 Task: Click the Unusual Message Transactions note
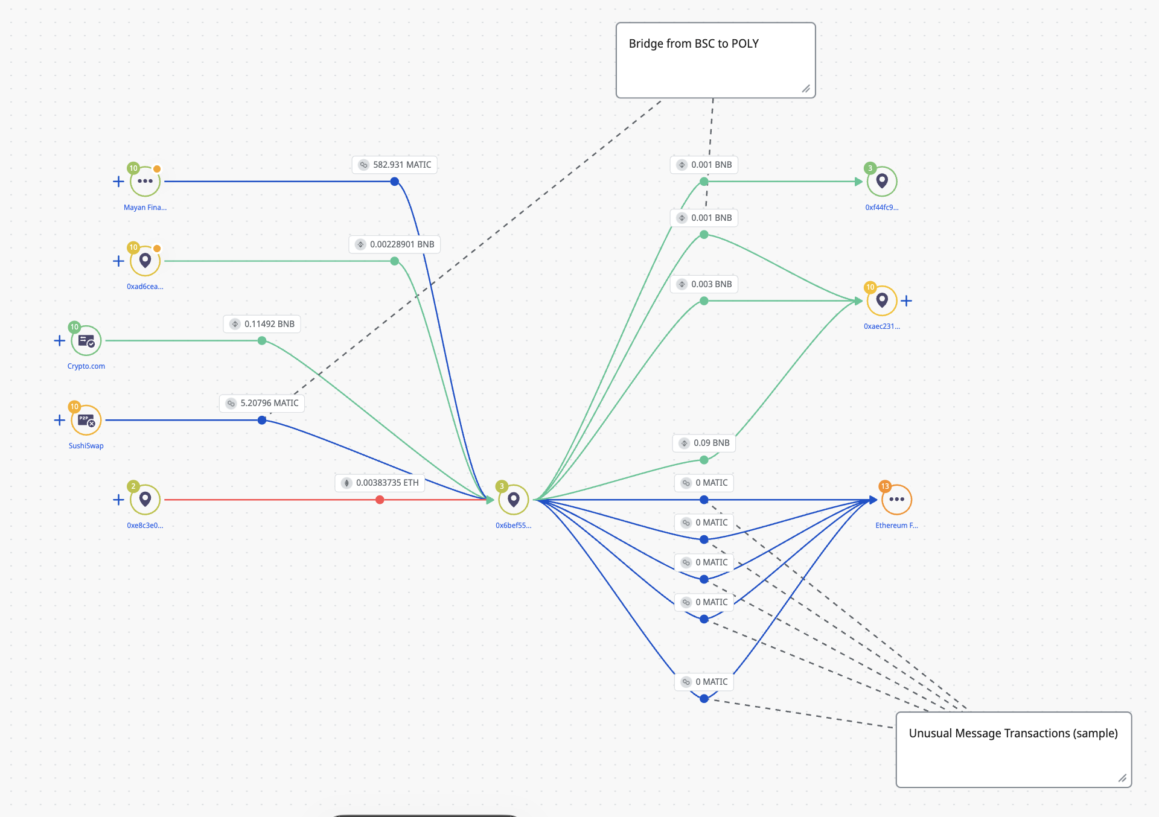click(1013, 749)
